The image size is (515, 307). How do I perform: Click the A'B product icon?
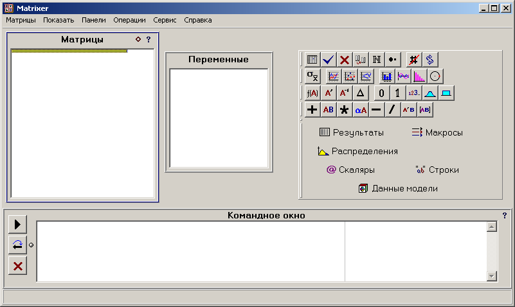coord(408,110)
